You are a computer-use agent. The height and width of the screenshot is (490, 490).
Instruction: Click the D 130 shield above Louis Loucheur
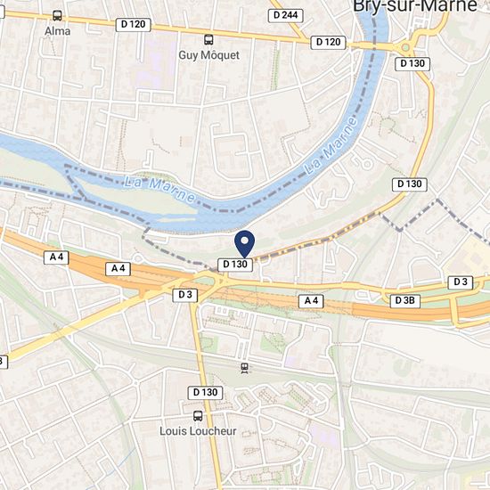tap(205, 393)
